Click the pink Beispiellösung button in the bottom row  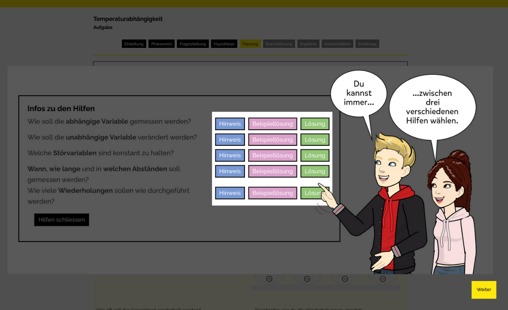(x=272, y=193)
